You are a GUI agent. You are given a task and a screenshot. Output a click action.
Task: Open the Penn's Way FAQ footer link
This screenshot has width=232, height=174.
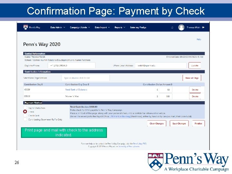[x=140, y=143]
